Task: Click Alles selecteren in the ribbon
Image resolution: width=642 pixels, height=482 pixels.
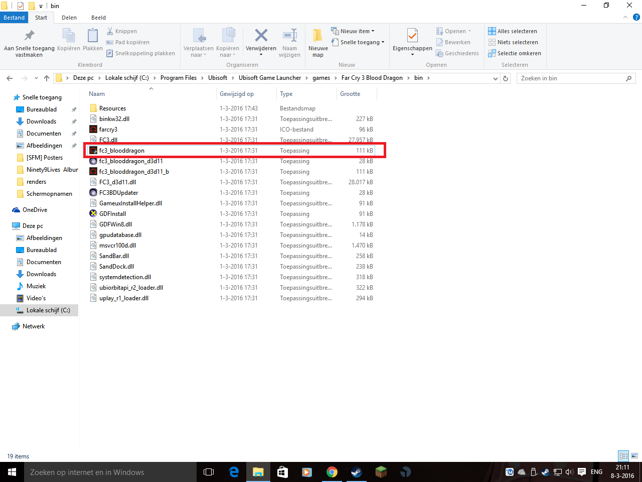Action: pos(513,31)
